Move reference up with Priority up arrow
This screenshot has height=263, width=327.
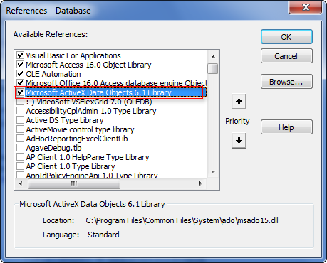[239, 102]
